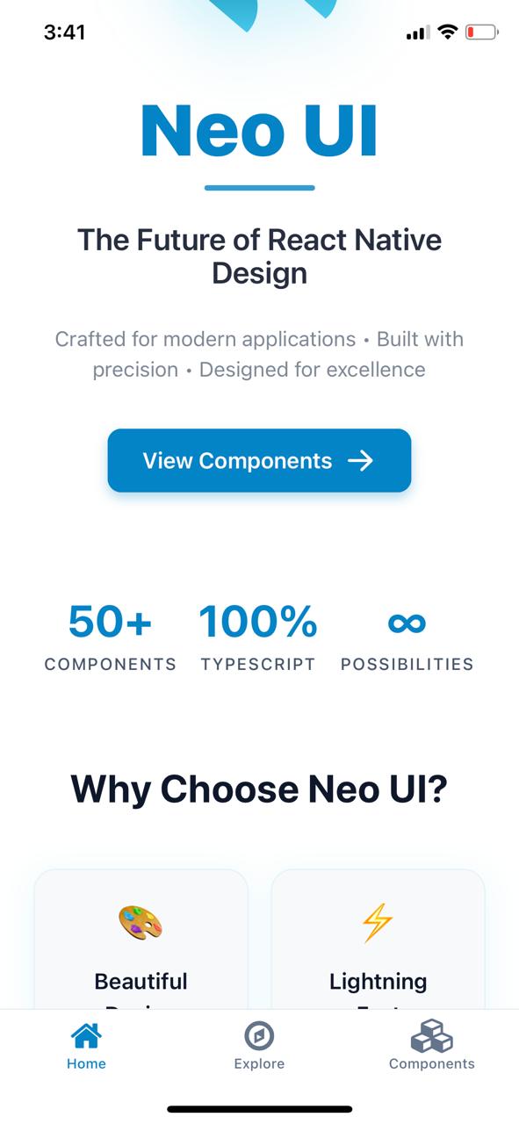Screen dimensions: 519x1124
Task: Select the Components tab label
Action: [432, 1063]
